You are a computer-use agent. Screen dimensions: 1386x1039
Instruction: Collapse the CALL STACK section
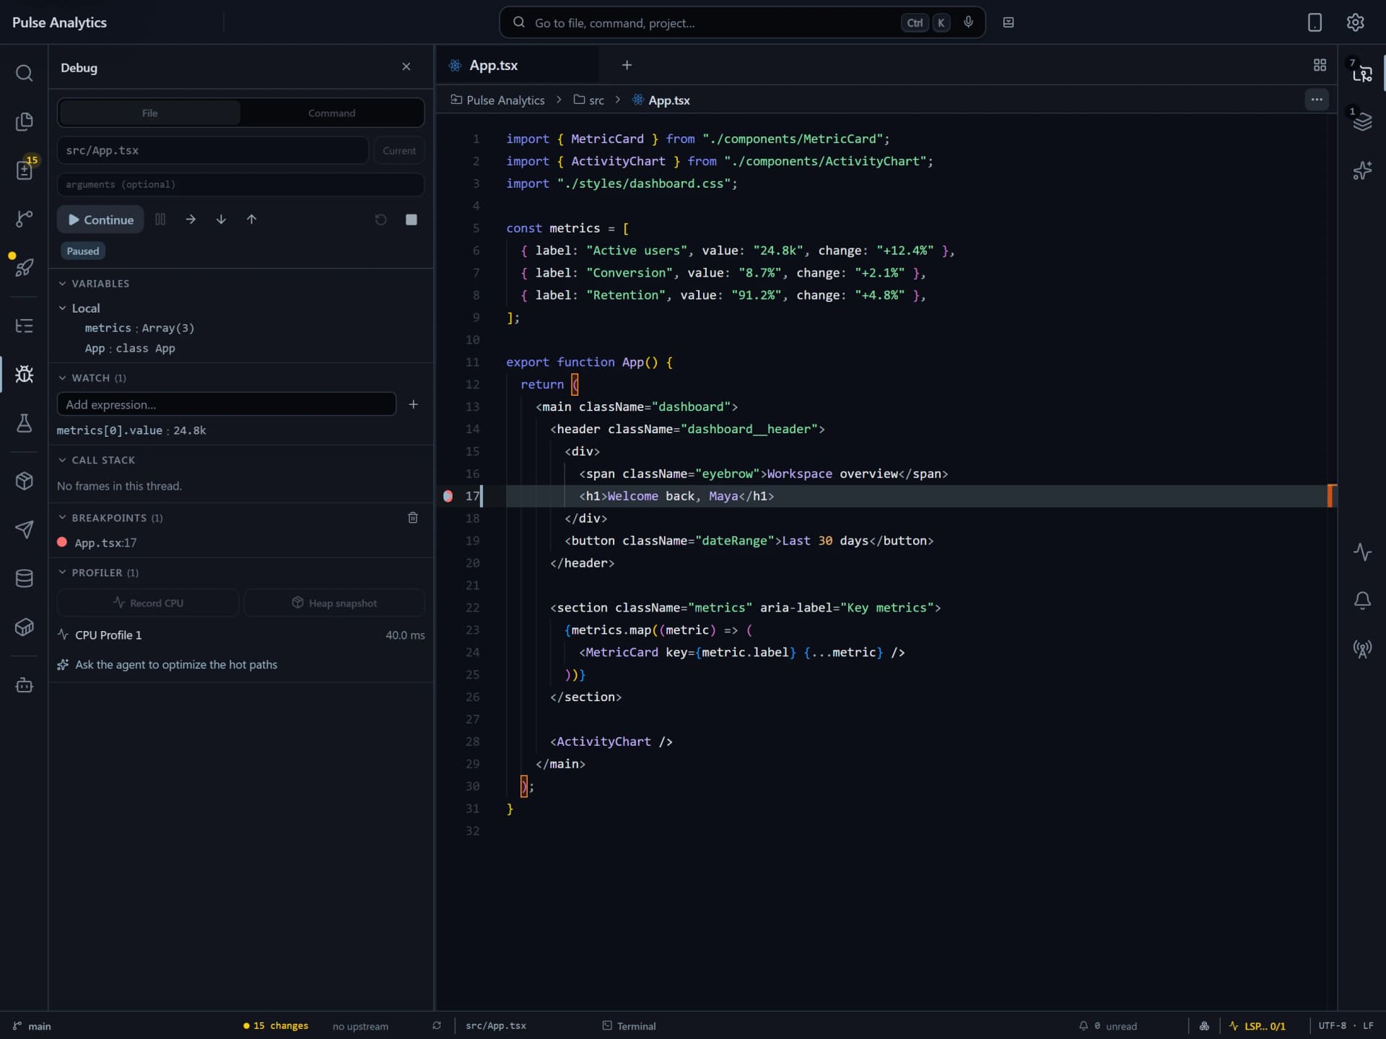pos(96,460)
